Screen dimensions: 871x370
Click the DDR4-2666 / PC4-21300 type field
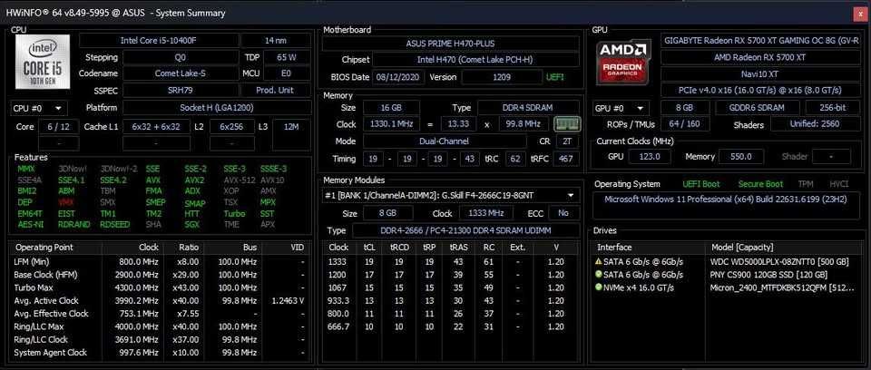[465, 230]
